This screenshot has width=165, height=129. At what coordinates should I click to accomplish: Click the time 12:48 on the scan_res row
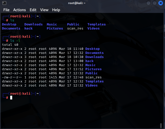coord(78,77)
